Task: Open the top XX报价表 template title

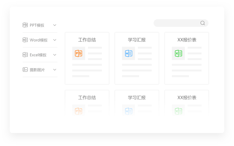Action: point(187,40)
